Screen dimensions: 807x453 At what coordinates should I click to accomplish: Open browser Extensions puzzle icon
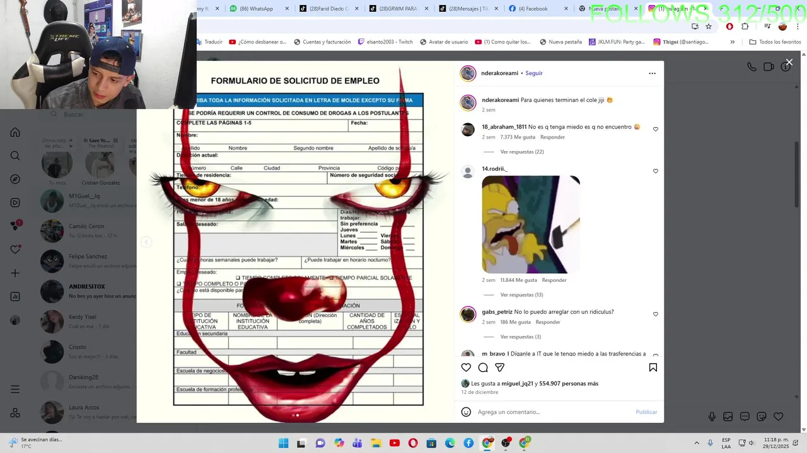coord(745,26)
